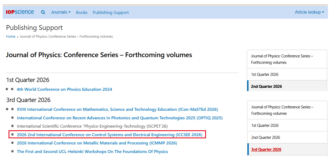This screenshot has height=161, width=329.
Task: Click the lower sidebar Forthcoming volumes heading
Action: [282, 110]
